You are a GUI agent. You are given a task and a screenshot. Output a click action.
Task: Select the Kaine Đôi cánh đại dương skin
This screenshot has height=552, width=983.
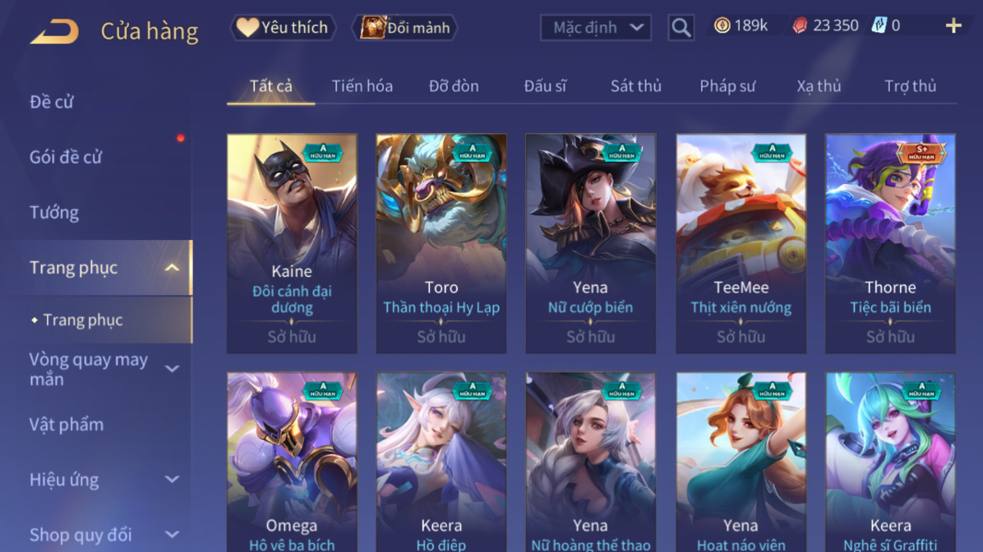pyautogui.click(x=292, y=244)
